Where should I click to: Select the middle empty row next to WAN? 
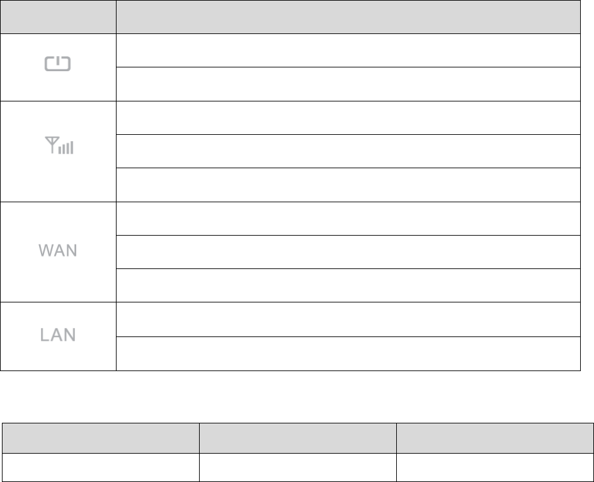coord(348,251)
